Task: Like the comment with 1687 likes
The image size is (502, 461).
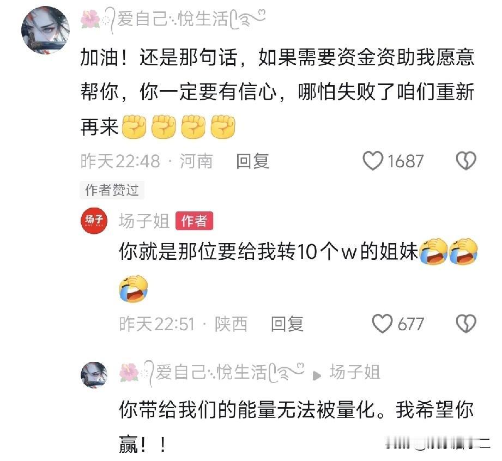Action: point(373,161)
